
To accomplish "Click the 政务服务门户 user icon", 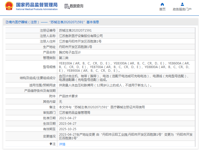I will pyautogui.click(x=182, y=4).
